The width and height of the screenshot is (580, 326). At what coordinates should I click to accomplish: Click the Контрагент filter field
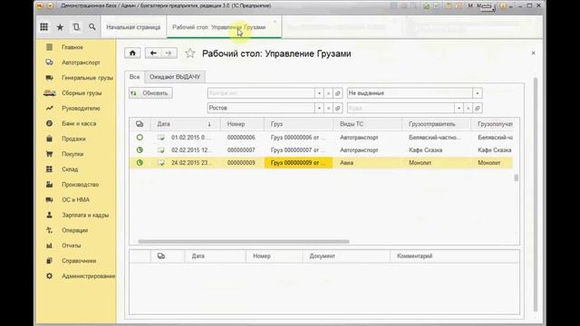(261, 93)
